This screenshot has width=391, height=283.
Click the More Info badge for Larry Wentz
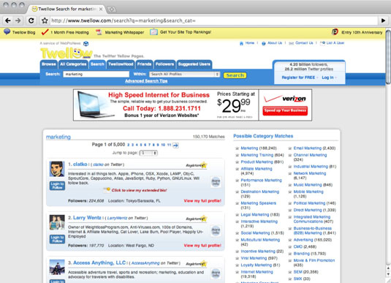pyautogui.click(x=216, y=231)
